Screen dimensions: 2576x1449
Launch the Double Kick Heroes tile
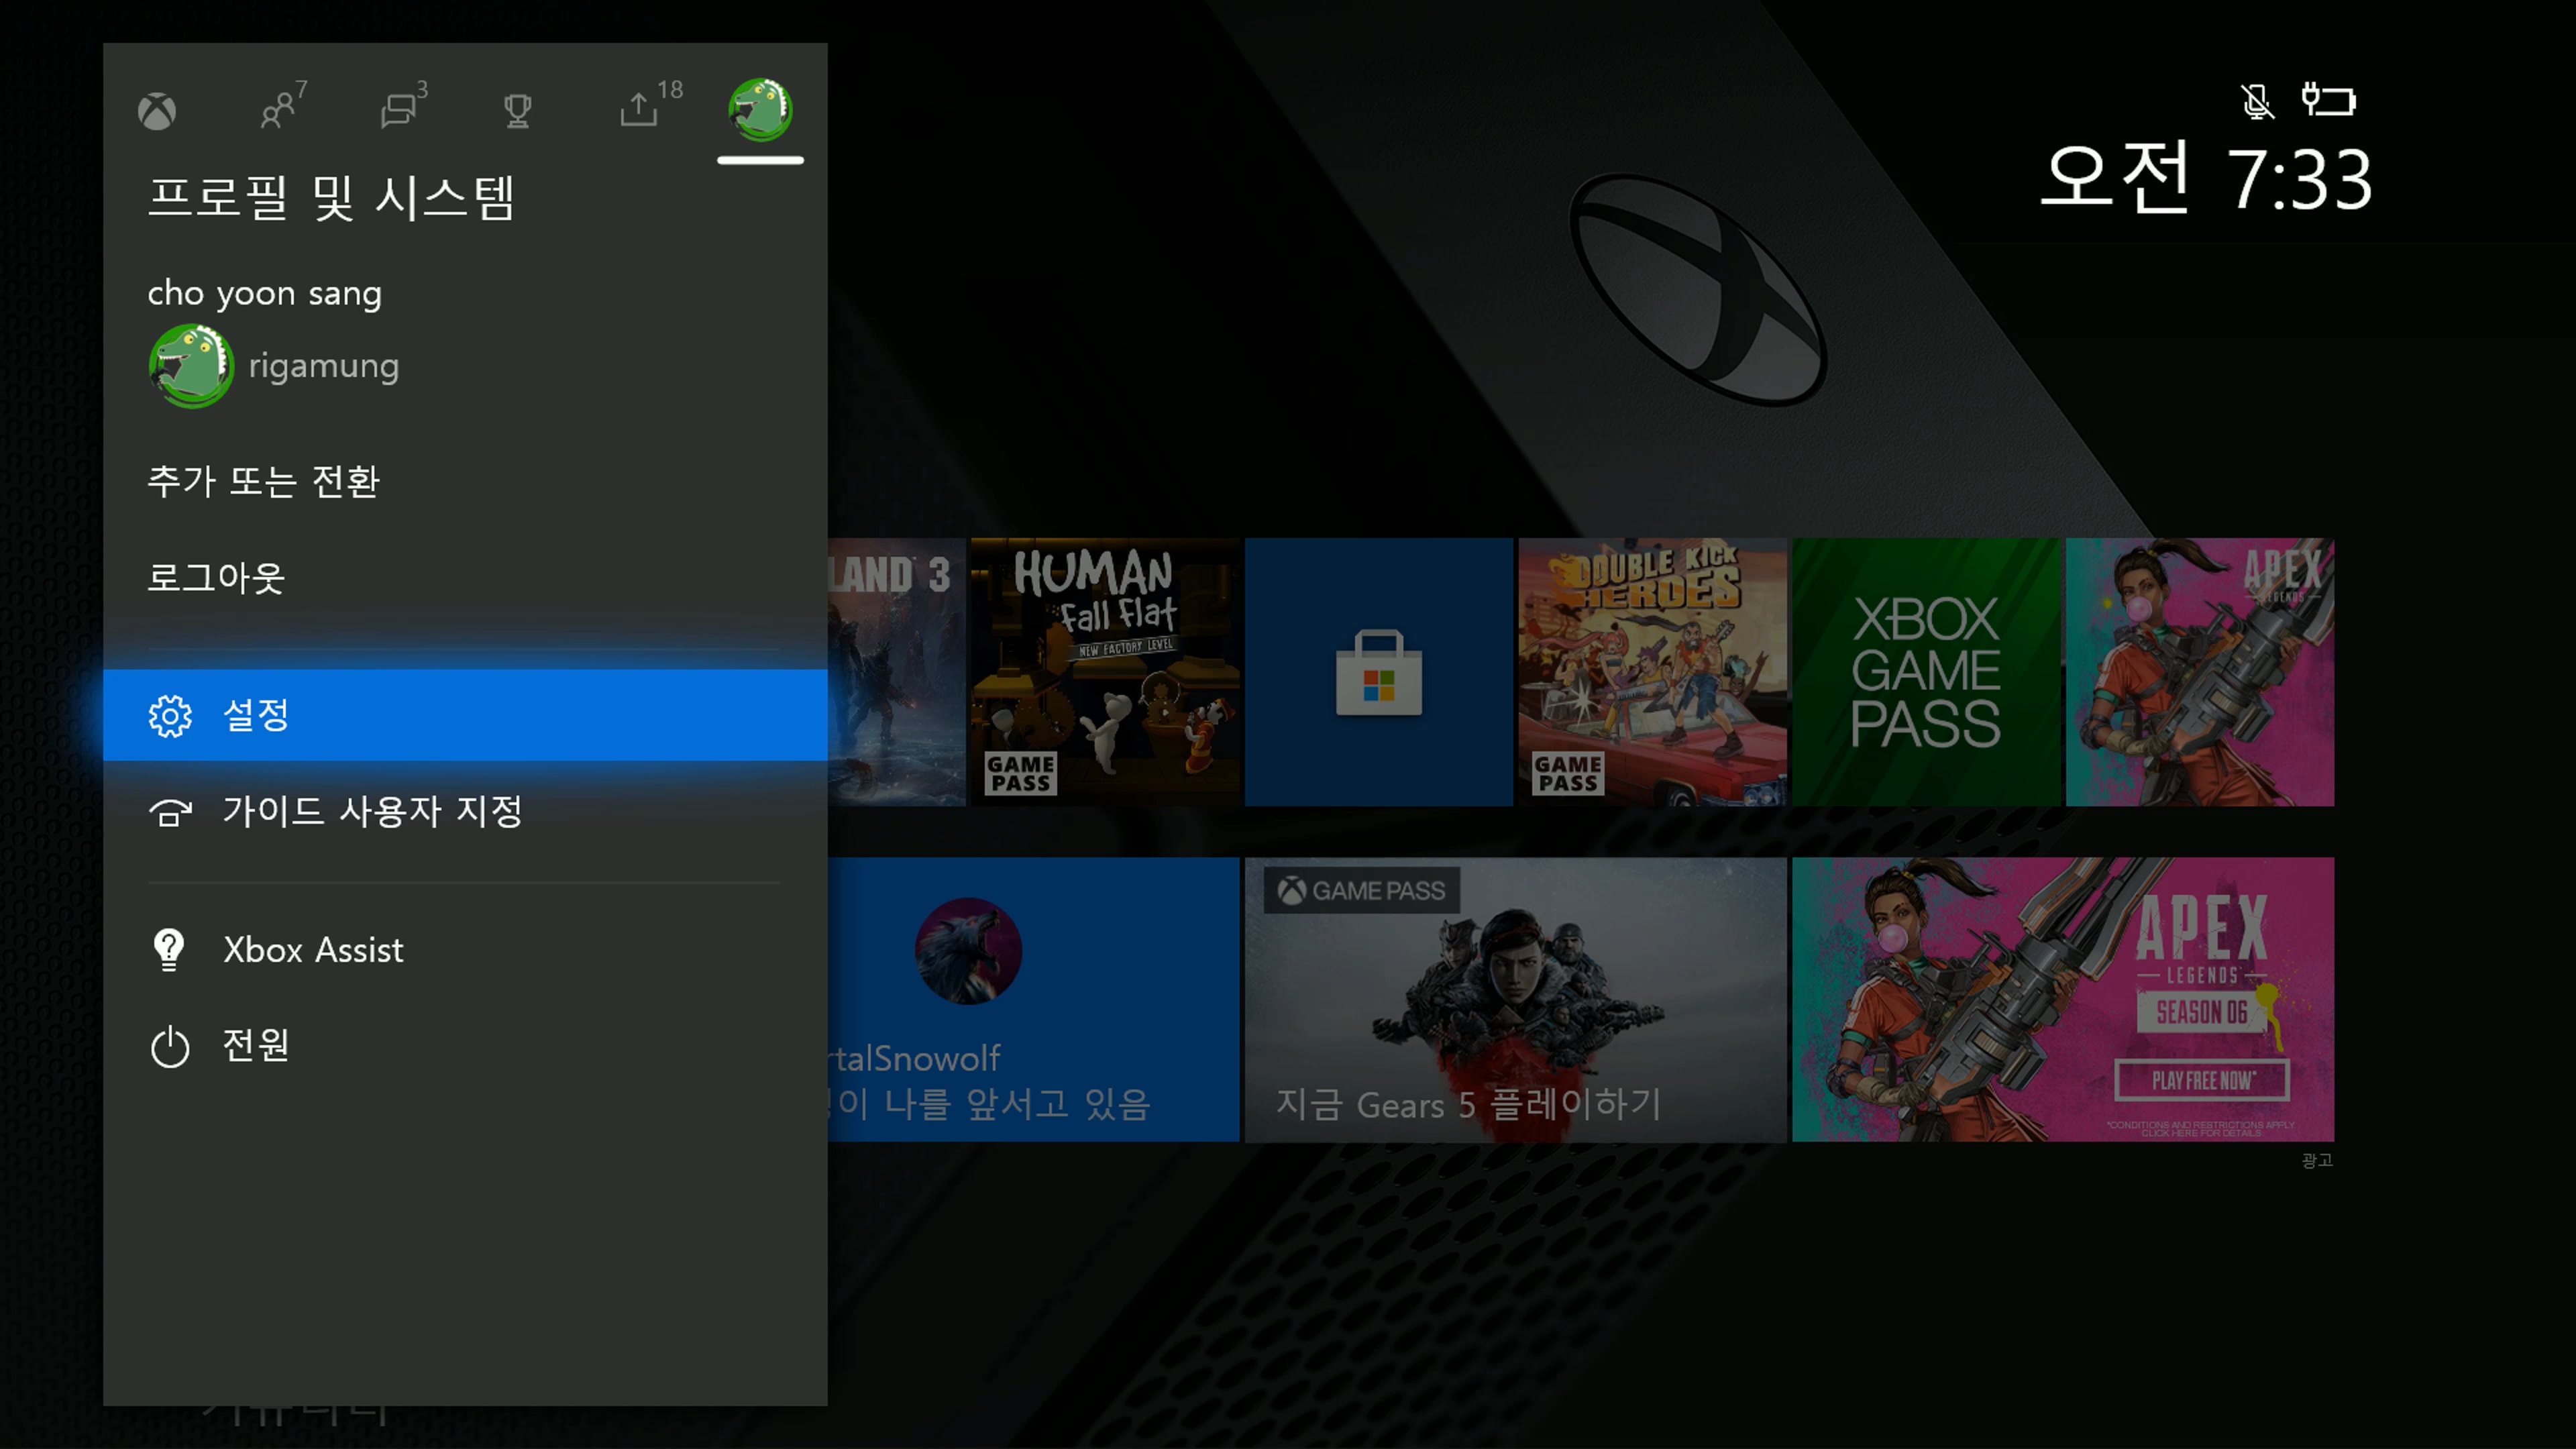1652,672
